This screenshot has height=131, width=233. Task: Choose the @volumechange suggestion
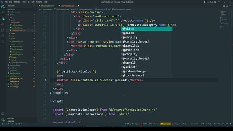coord(146,71)
